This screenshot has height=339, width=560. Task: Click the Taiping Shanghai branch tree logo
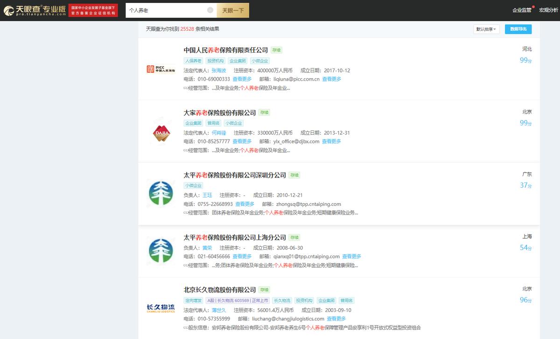pyautogui.click(x=161, y=252)
